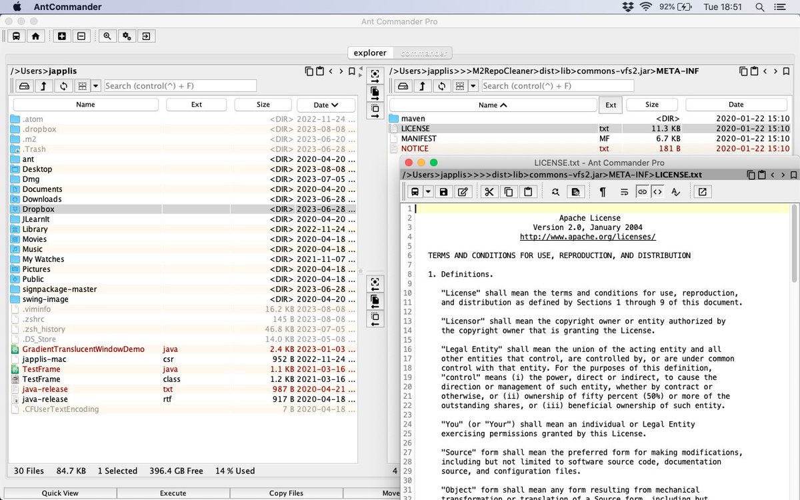Cut selection with scissors in editor

(x=489, y=192)
